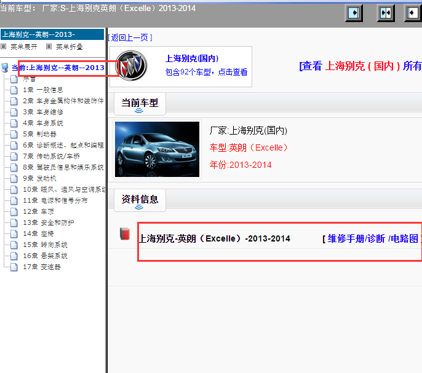Click the 车型:英朗（Excelle） text
Image resolution: width=422 pixels, height=373 pixels.
tap(249, 147)
